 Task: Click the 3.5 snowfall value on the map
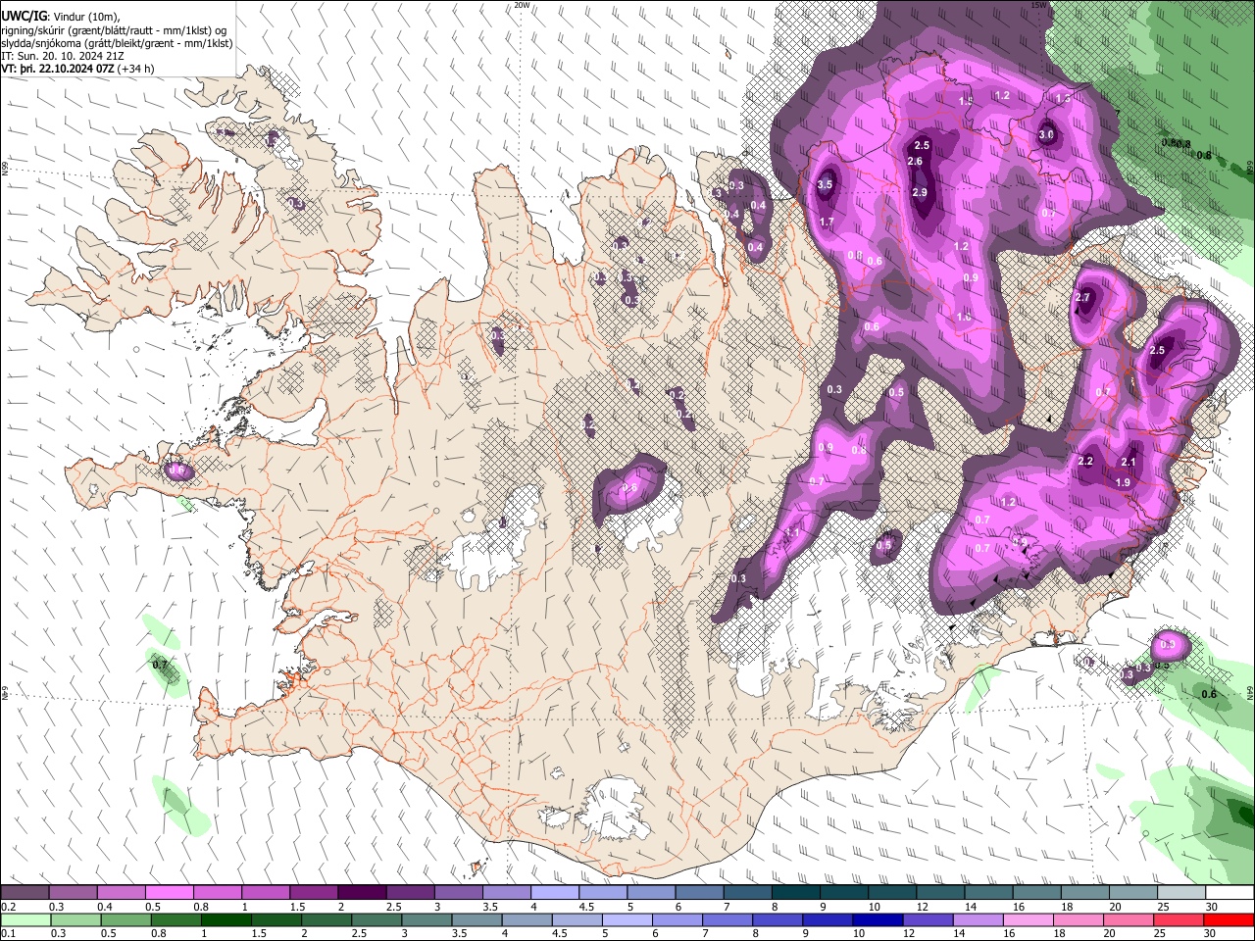pyautogui.click(x=825, y=184)
